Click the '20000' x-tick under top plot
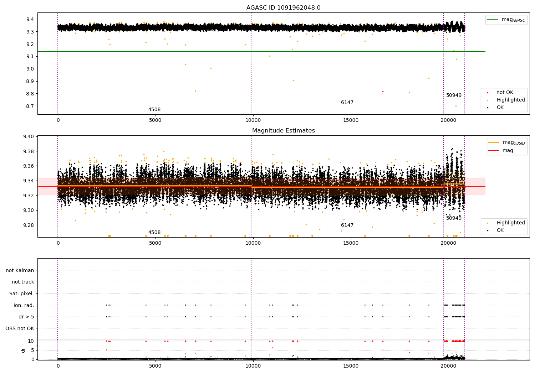 tap(448, 120)
